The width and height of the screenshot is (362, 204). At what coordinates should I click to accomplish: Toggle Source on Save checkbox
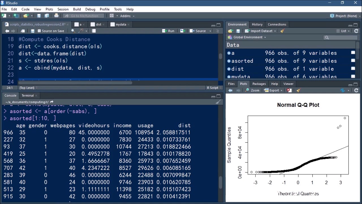click(x=39, y=31)
